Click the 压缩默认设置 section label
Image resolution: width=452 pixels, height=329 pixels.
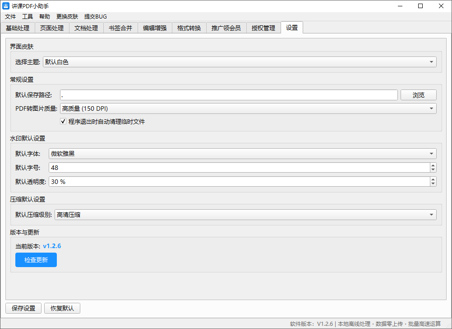point(28,199)
